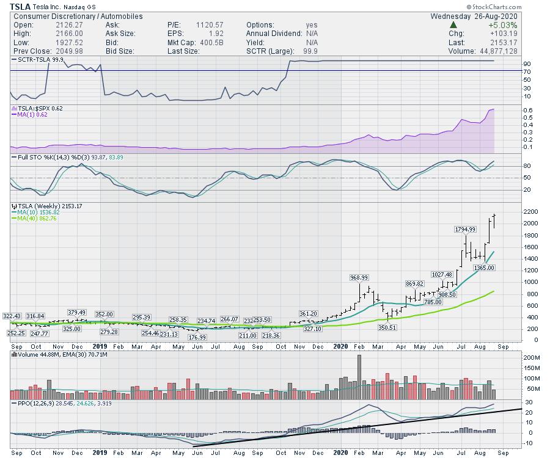Click the Wednesday 26-Aug-2020 date text
This screenshot has width=550, height=458.
pyautogui.click(x=474, y=16)
